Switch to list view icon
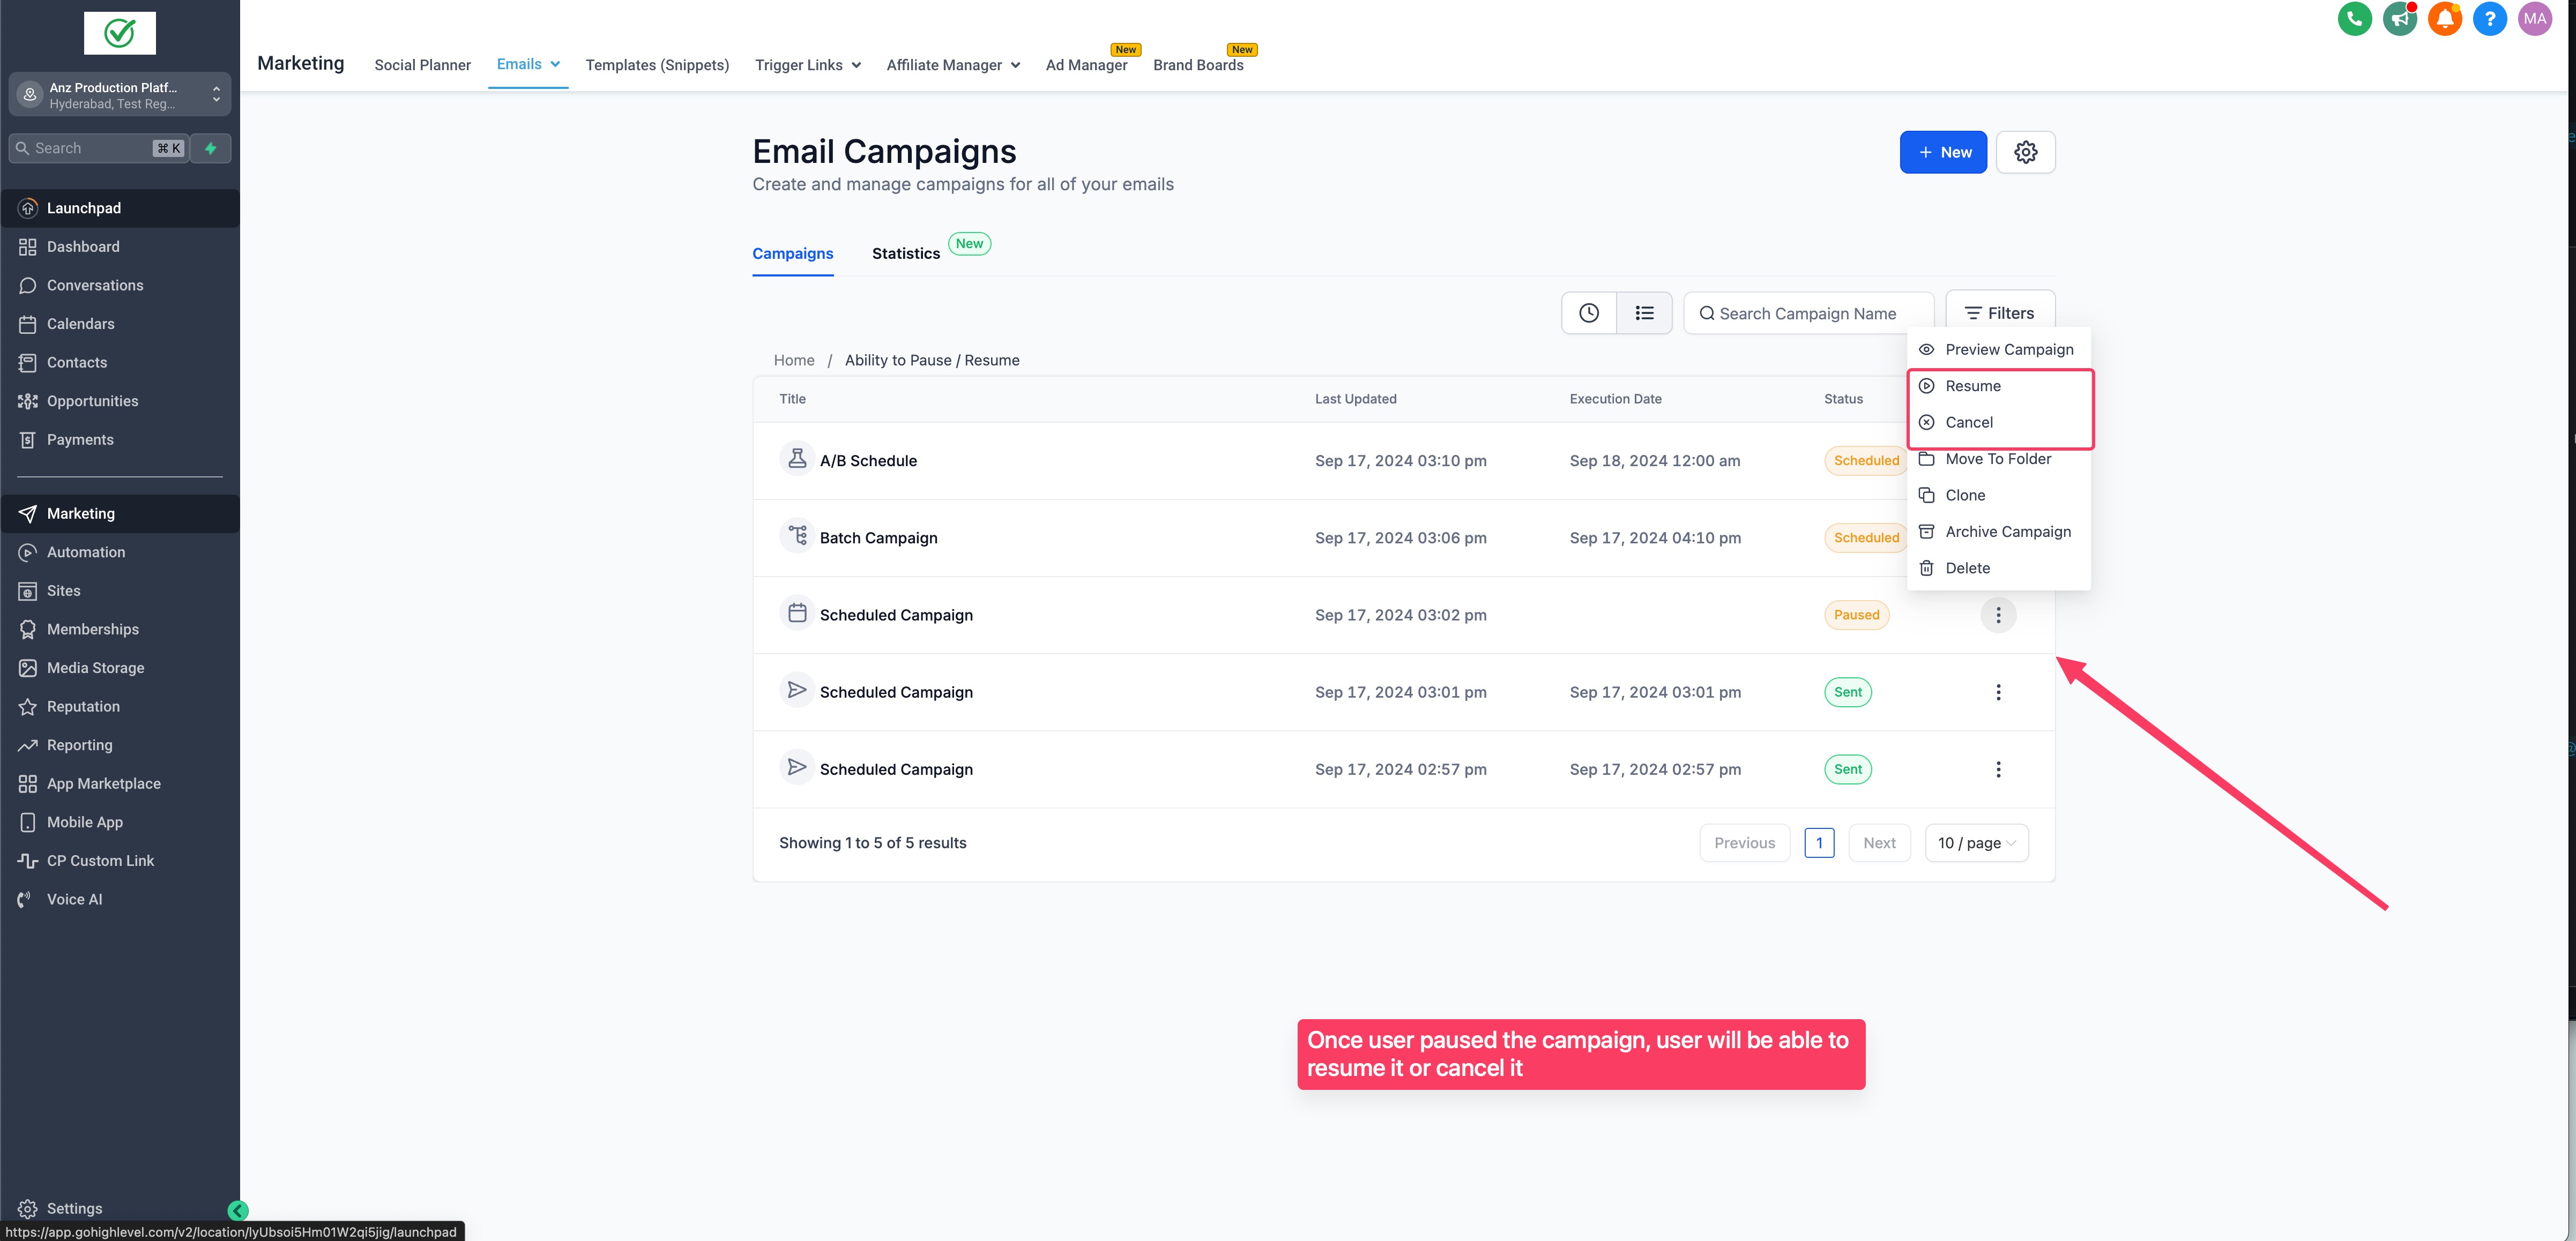 click(1644, 313)
